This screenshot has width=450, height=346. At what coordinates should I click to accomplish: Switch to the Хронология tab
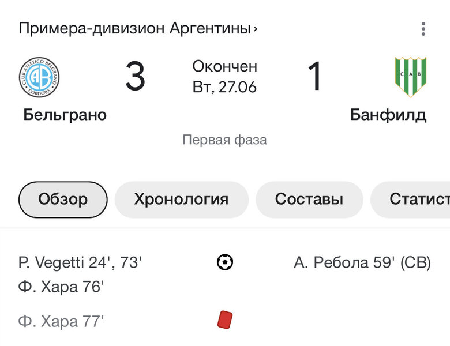click(181, 200)
